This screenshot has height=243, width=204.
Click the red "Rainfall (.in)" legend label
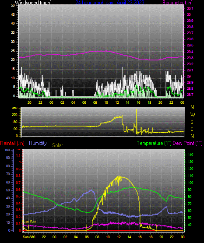pyautogui.click(x=12, y=143)
